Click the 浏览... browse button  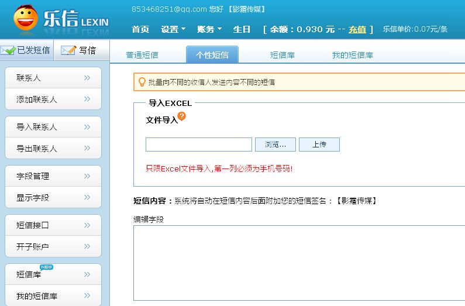pyautogui.click(x=275, y=145)
